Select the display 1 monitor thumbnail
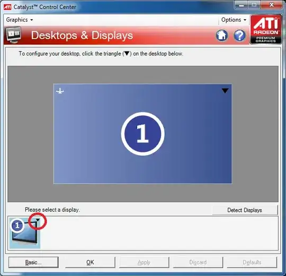The image size is (286, 276). tap(24, 233)
